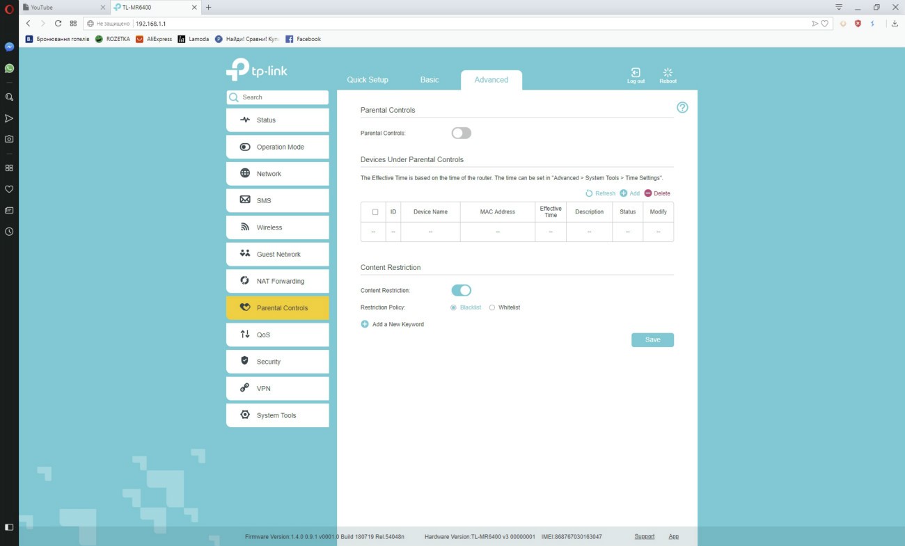Disable the Content Restriction toggle
905x546 pixels.
[461, 290]
